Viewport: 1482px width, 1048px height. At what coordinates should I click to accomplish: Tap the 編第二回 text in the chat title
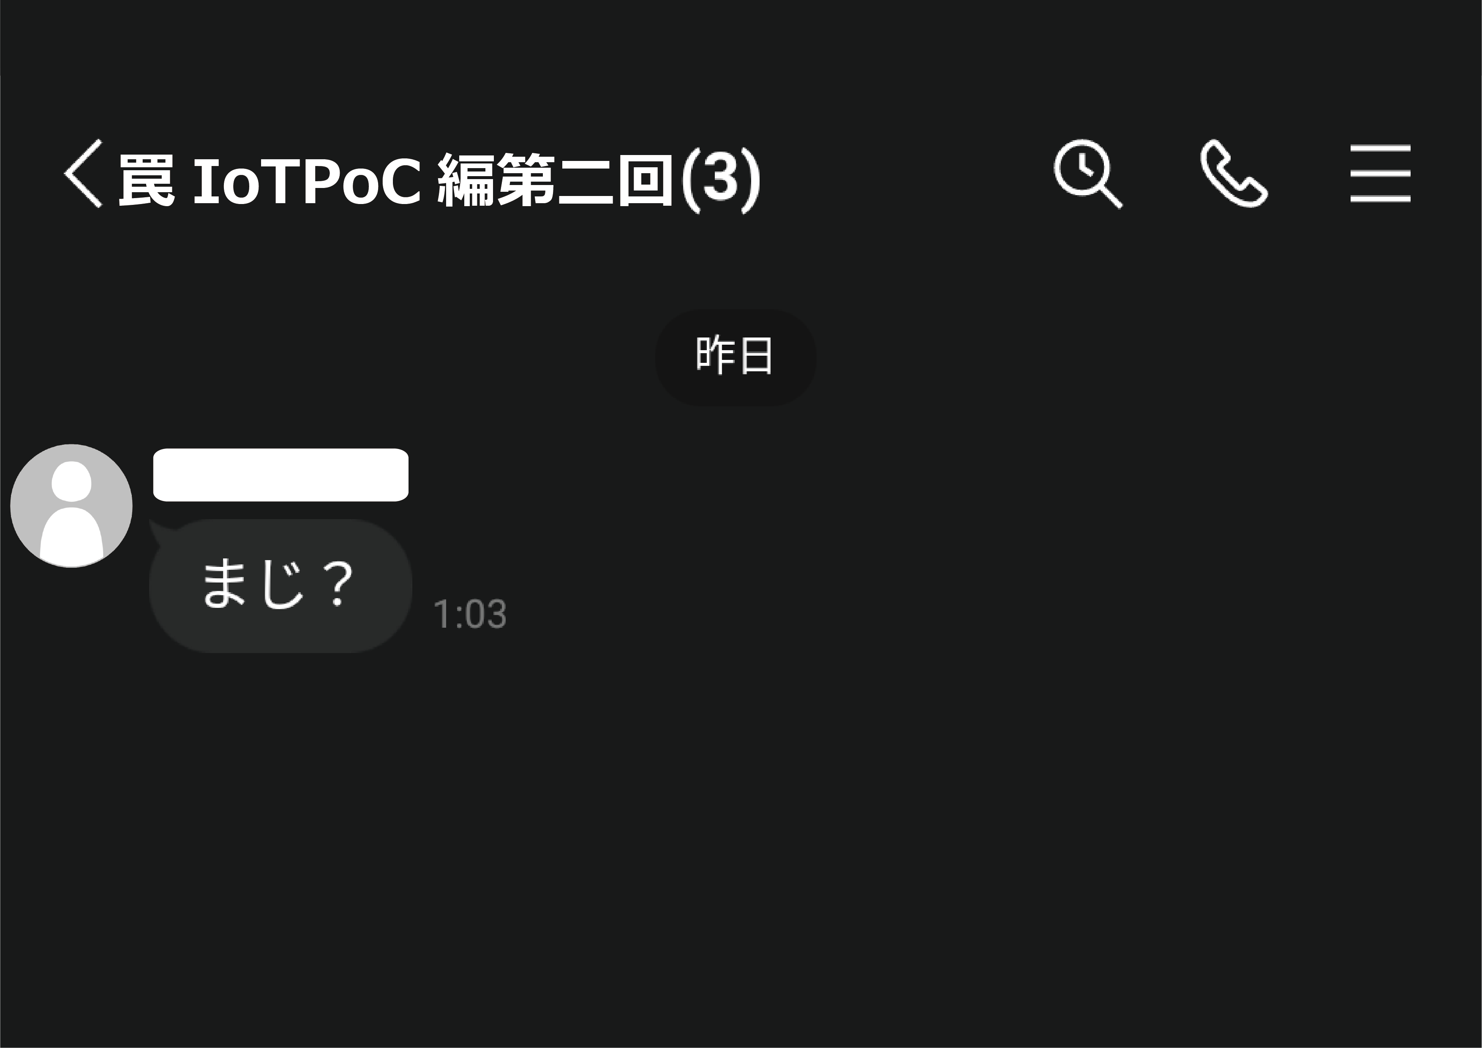556,180
